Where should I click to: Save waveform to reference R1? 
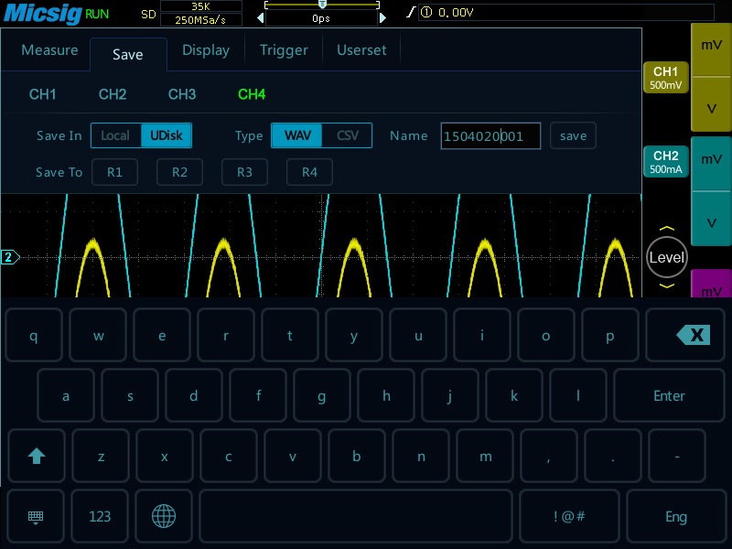(x=114, y=172)
